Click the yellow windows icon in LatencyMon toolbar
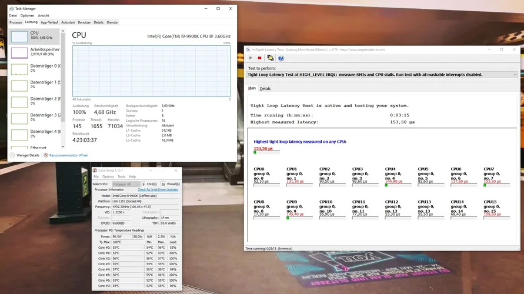Viewport: 524px width, 294px height. tap(271, 58)
